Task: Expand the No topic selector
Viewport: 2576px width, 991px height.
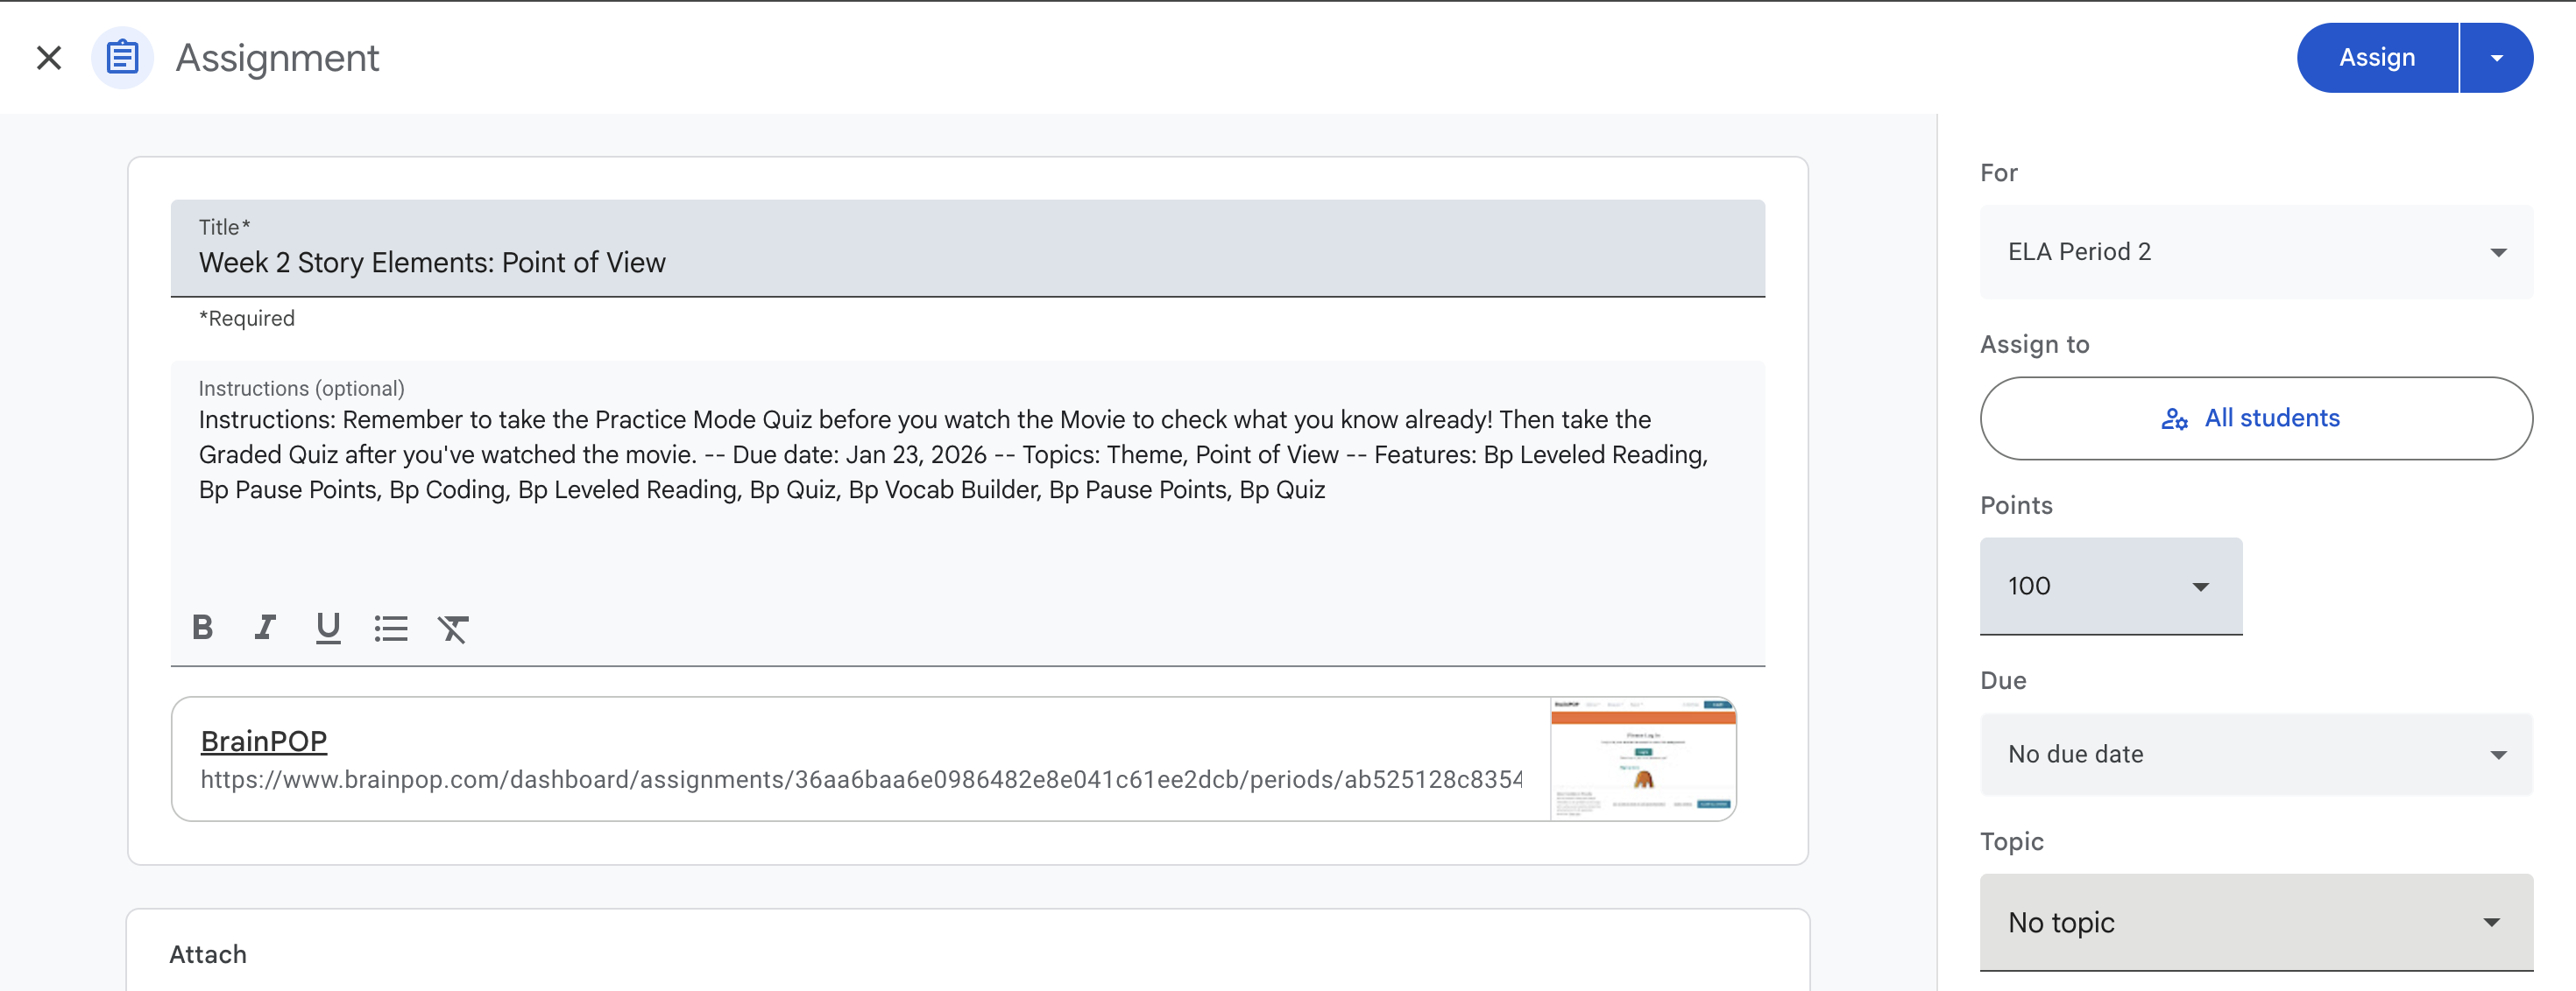Action: 2255,922
